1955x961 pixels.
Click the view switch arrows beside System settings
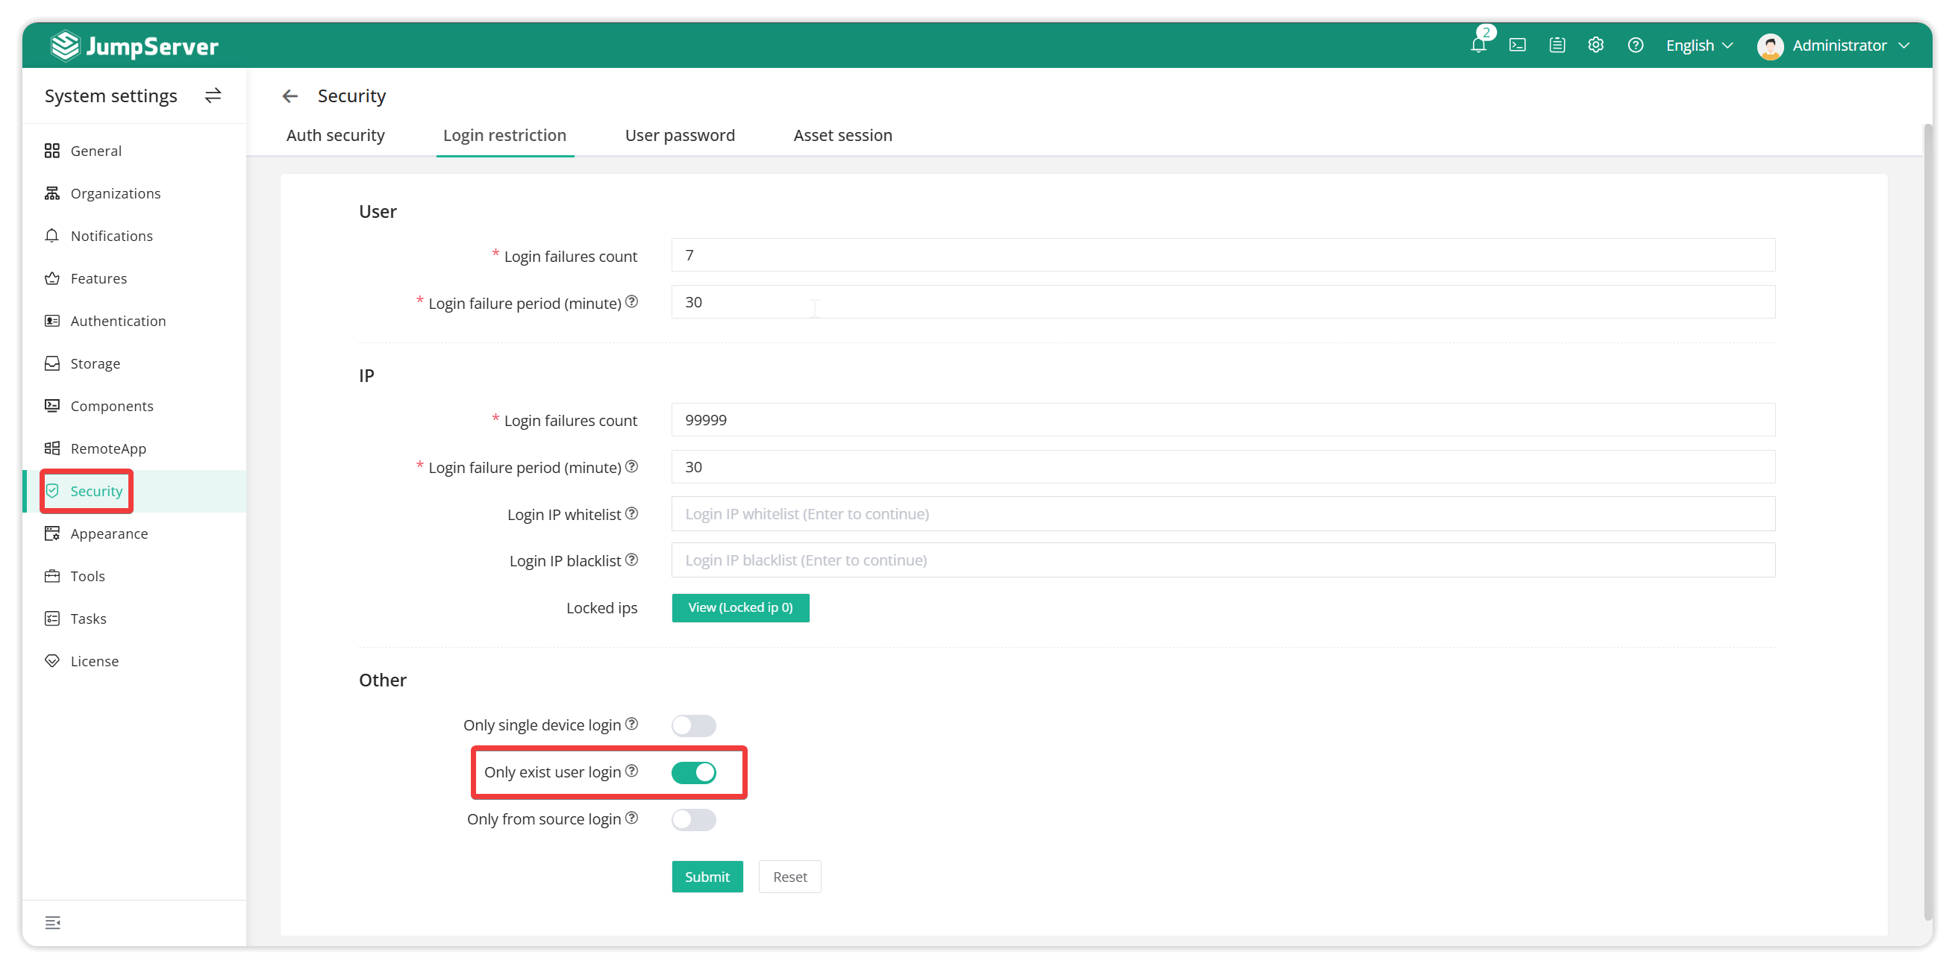[x=213, y=96]
